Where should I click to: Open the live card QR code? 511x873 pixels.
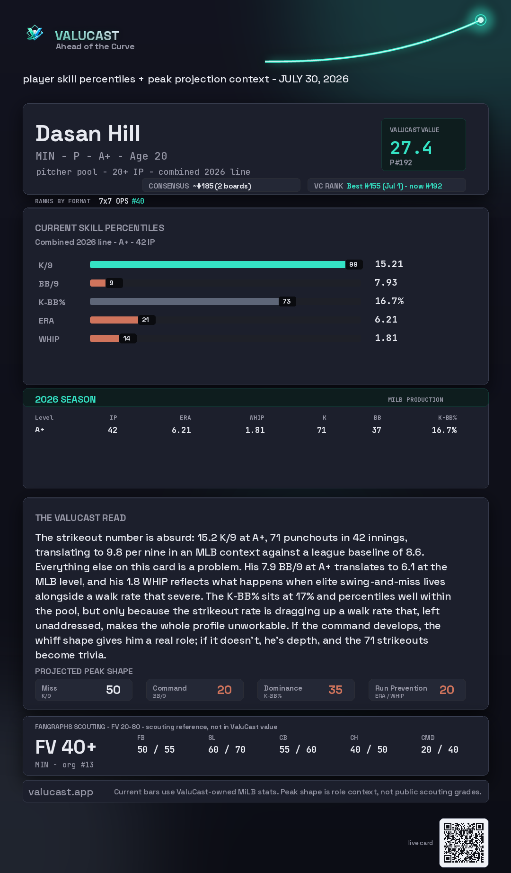coord(464,843)
